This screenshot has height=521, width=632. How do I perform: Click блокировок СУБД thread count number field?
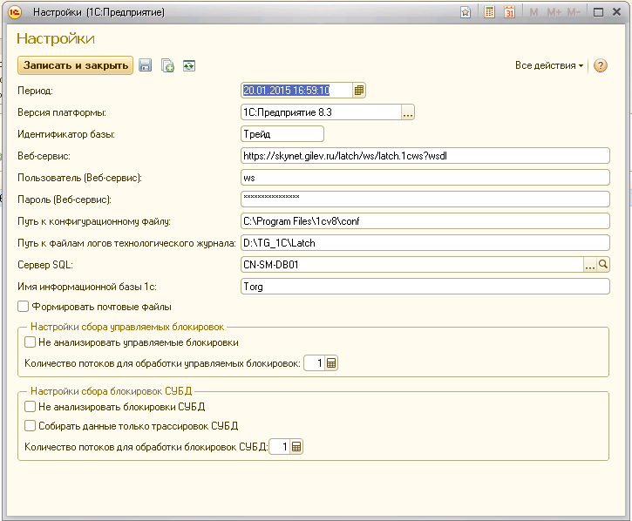point(280,447)
